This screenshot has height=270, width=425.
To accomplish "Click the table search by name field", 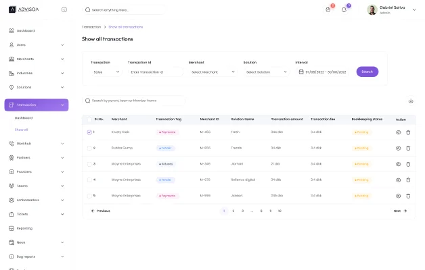I will pyautogui.click(x=134, y=101).
